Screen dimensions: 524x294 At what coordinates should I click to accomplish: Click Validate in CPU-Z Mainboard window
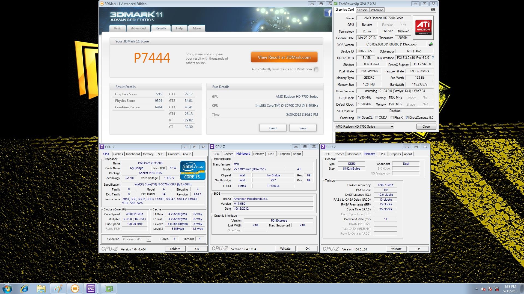[x=285, y=249]
